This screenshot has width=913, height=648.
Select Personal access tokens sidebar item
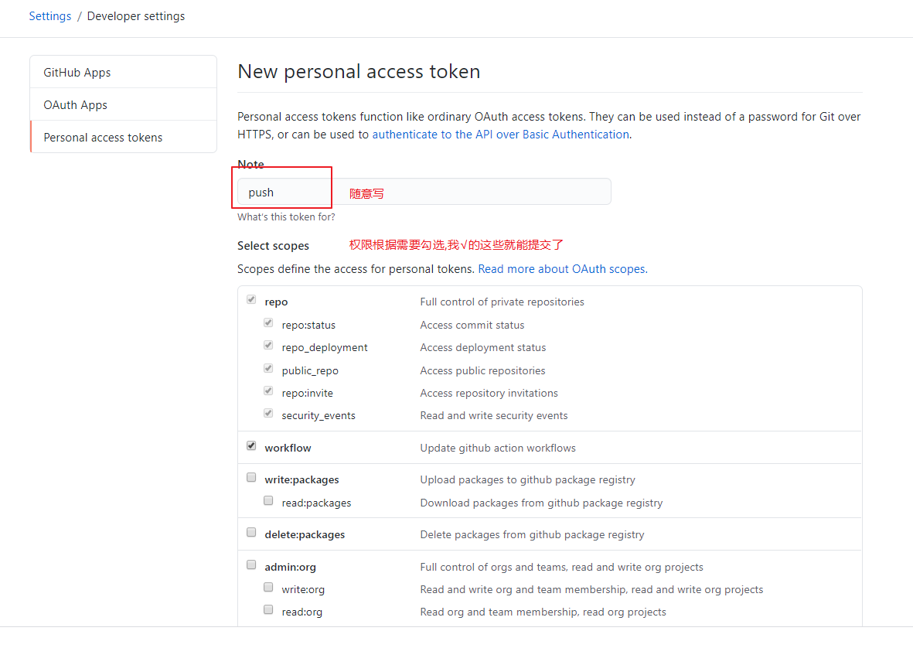(x=103, y=138)
